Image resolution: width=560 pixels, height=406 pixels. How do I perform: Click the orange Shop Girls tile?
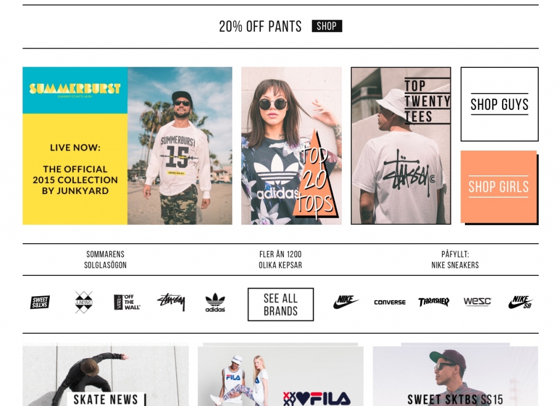coord(499,187)
